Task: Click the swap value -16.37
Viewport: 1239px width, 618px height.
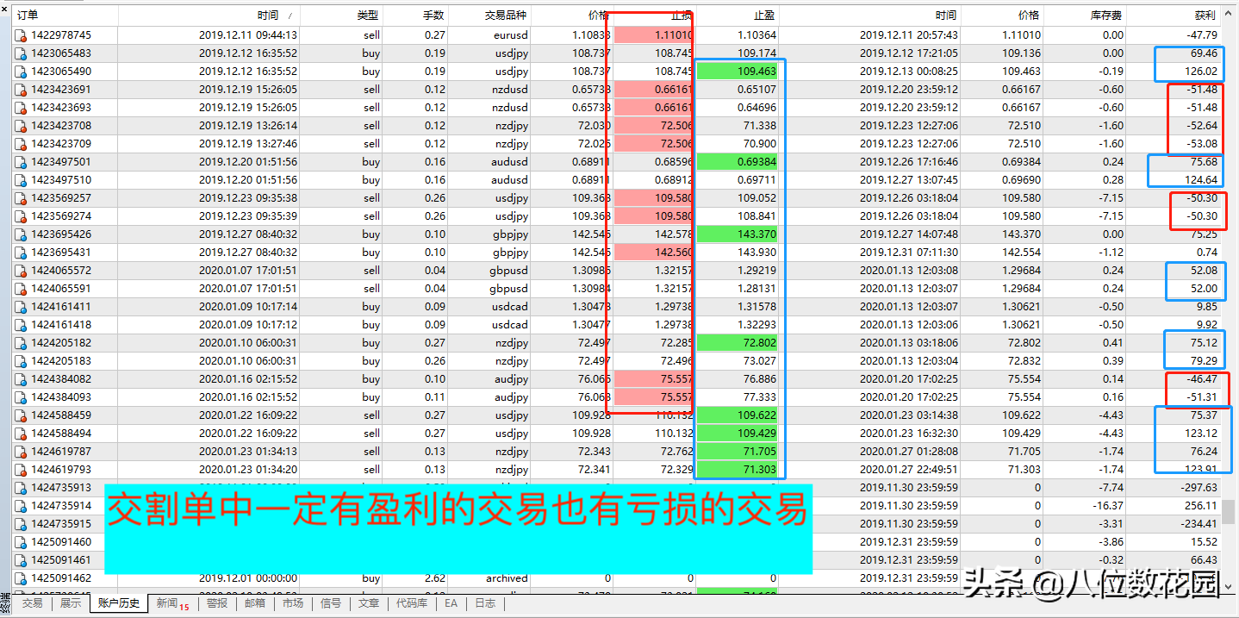Action: click(1108, 506)
